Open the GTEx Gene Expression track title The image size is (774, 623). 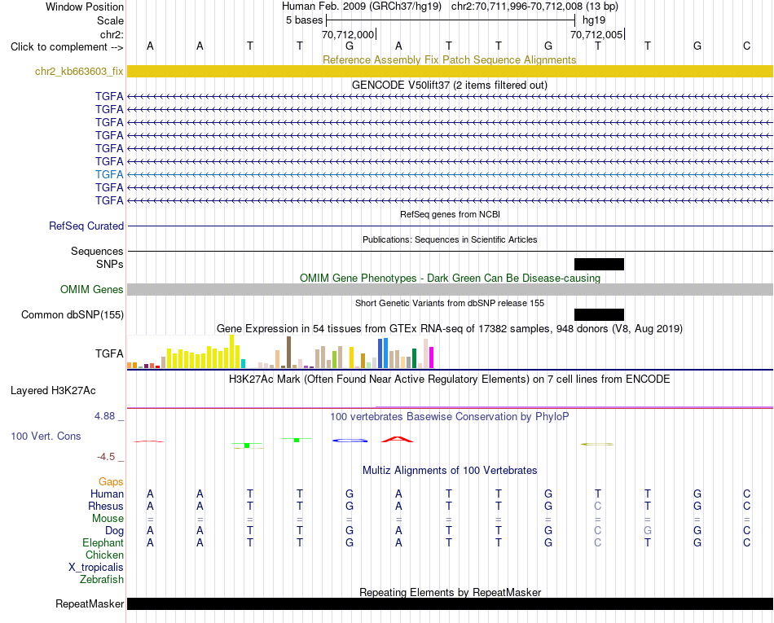(x=450, y=328)
